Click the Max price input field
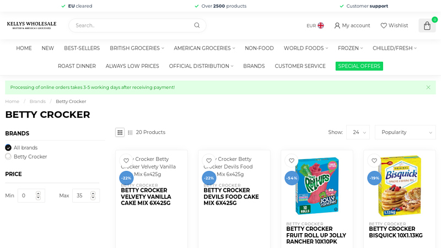 pos(82,196)
